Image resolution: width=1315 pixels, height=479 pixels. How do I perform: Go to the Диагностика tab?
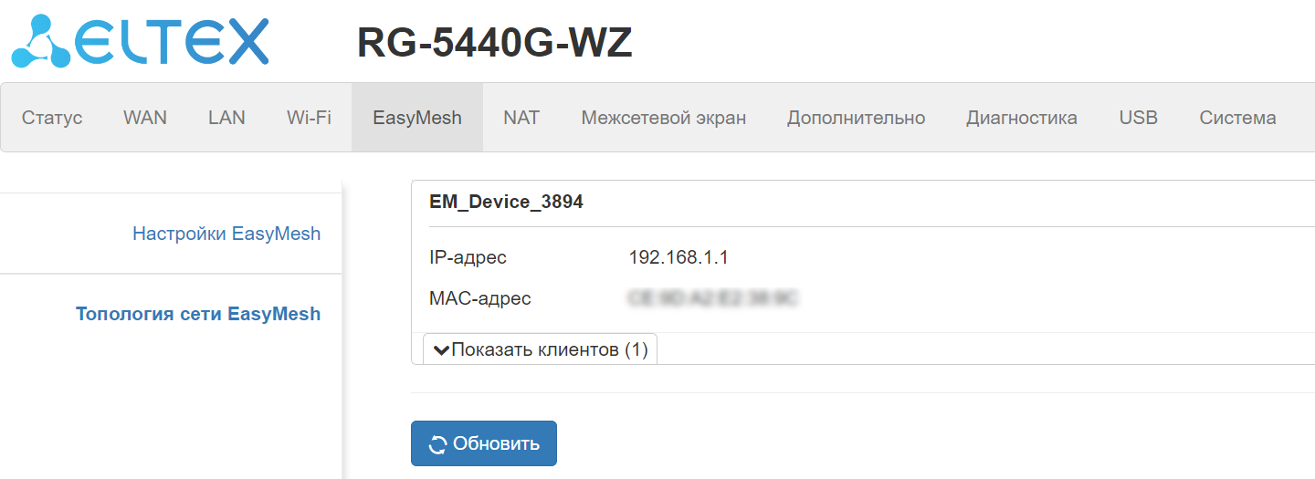1022,118
